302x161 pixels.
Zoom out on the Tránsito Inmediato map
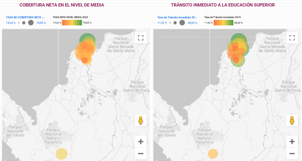292,154
